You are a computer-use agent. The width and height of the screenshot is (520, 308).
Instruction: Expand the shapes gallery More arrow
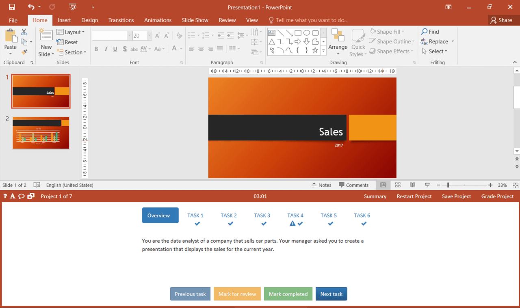click(x=324, y=51)
